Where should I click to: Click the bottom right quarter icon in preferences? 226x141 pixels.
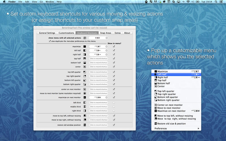85,84
